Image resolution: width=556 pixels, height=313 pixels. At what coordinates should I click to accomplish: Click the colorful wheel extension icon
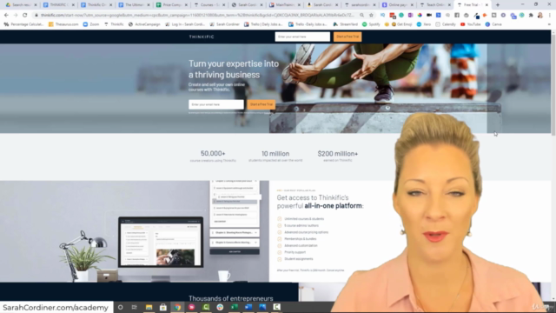(420, 16)
